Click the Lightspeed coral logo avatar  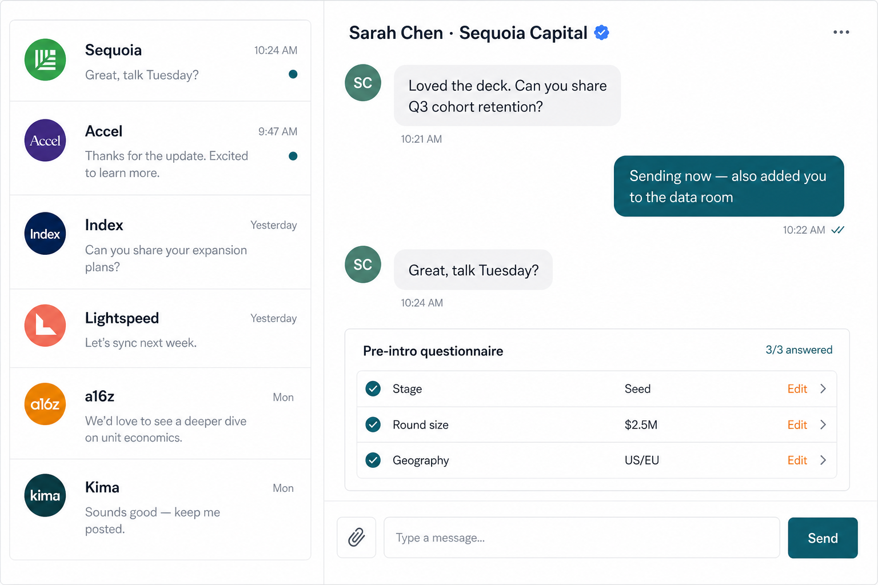coord(45,326)
